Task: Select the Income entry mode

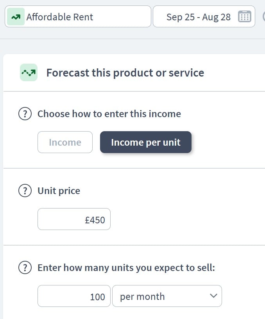Action: (x=65, y=142)
